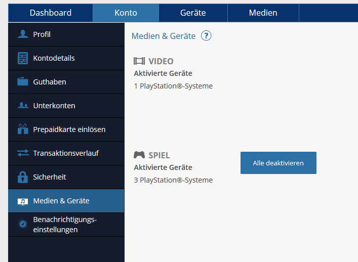Image resolution: width=358 pixels, height=262 pixels.
Task: Click the VIDEO section heading
Action: (x=161, y=61)
